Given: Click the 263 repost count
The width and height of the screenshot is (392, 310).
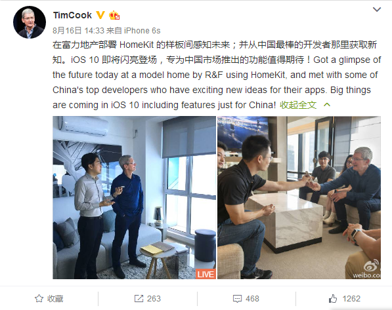Looking at the screenshot, I should pos(154,298).
